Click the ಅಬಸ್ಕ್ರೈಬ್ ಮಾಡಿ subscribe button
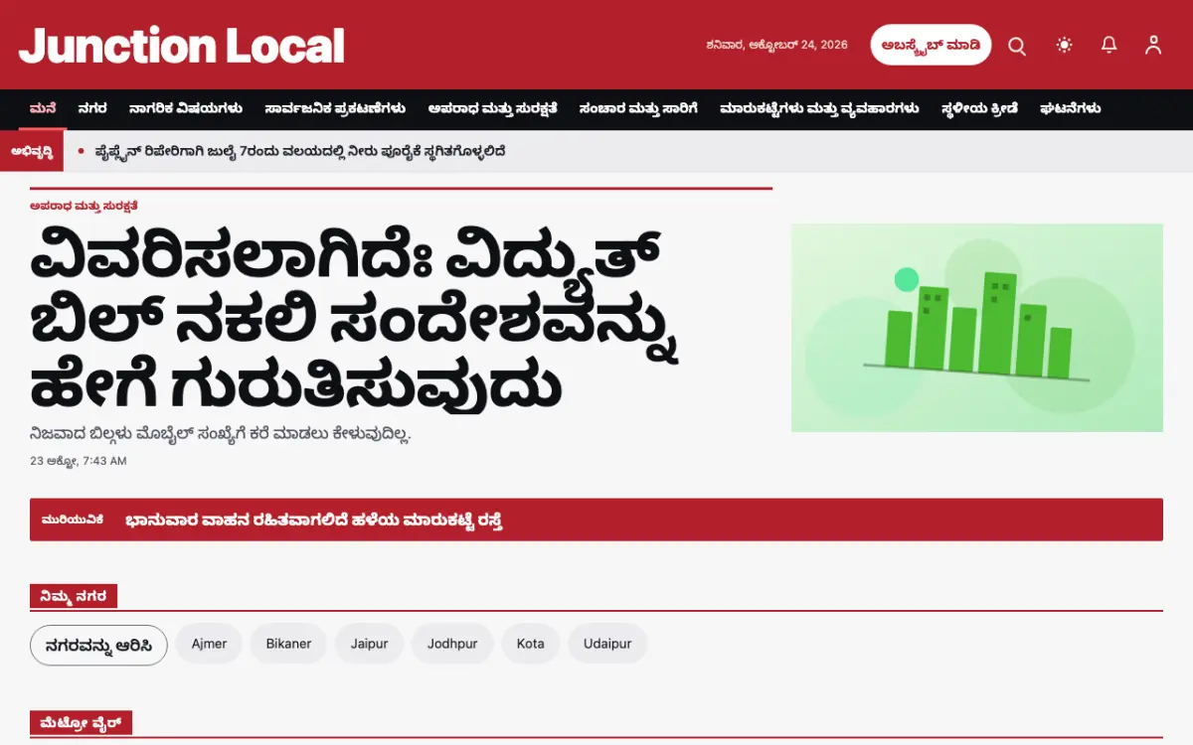Image resolution: width=1193 pixels, height=745 pixels. click(x=931, y=45)
